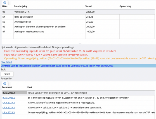Click BTW code 03 cell
Image resolution: width=156 pixels, height=119 pixels.
pyautogui.click(x=8, y=12)
